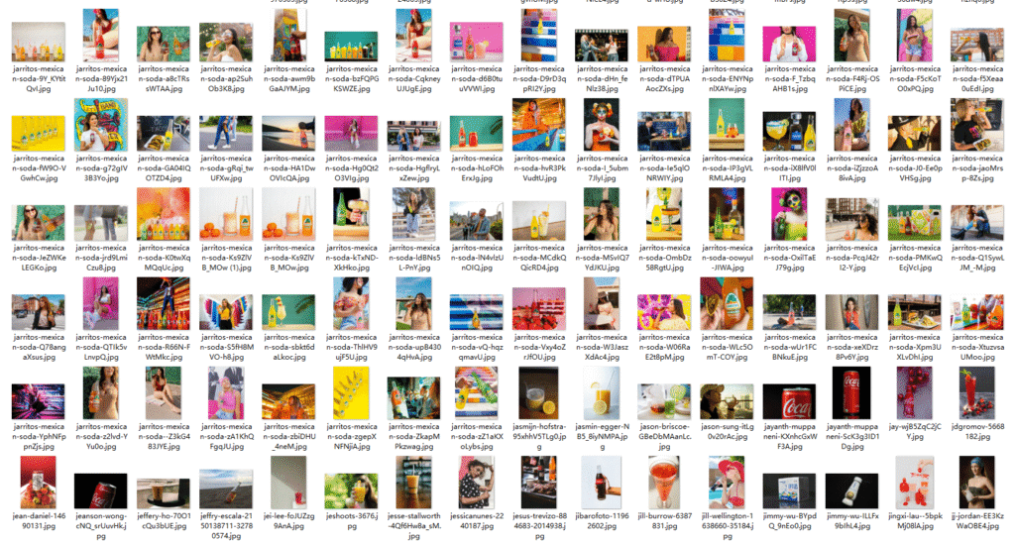Select thumbnail of jarritos-mexican-soda-OxiITaEJ79g.jpg
This screenshot has width=1015, height=543.
[x=790, y=214]
